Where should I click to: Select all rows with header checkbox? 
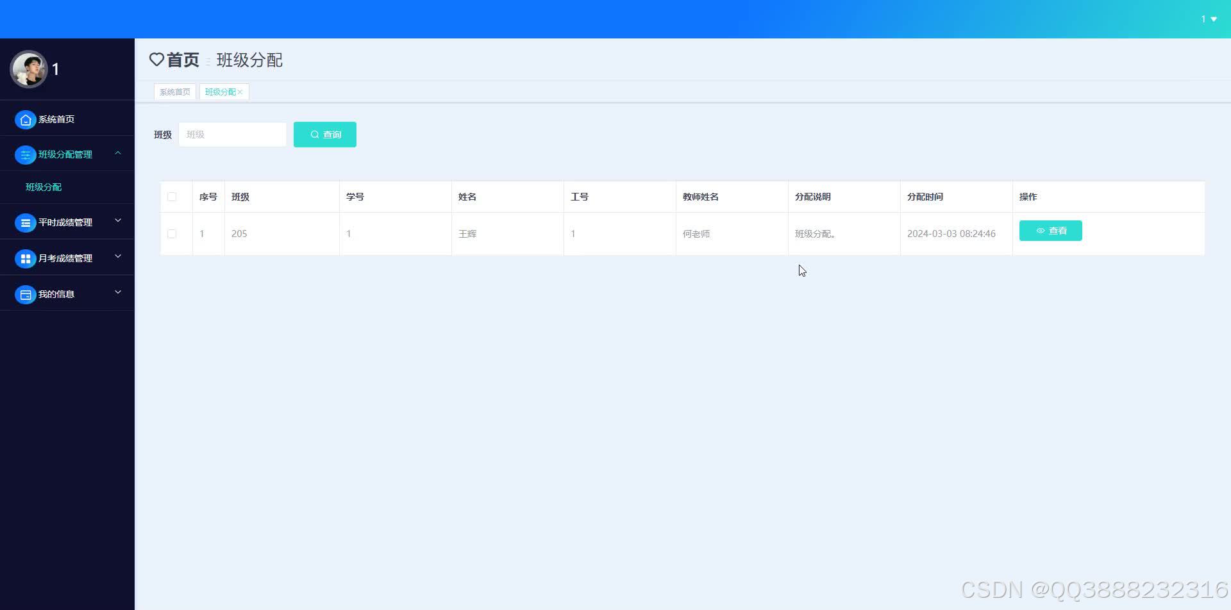(172, 197)
